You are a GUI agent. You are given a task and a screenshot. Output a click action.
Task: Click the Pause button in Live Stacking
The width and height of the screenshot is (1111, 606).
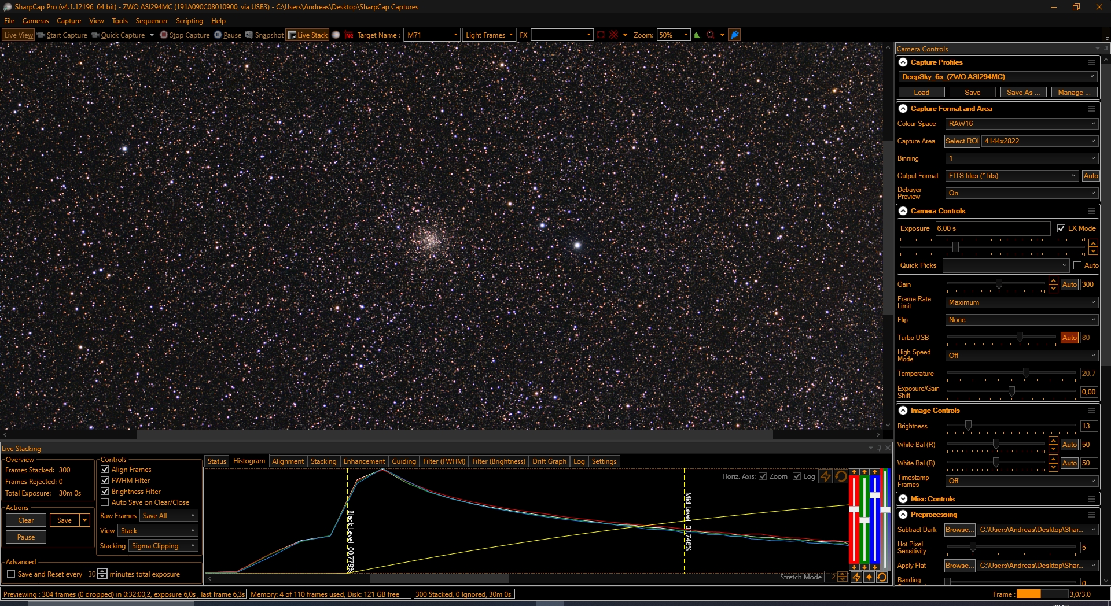(26, 537)
